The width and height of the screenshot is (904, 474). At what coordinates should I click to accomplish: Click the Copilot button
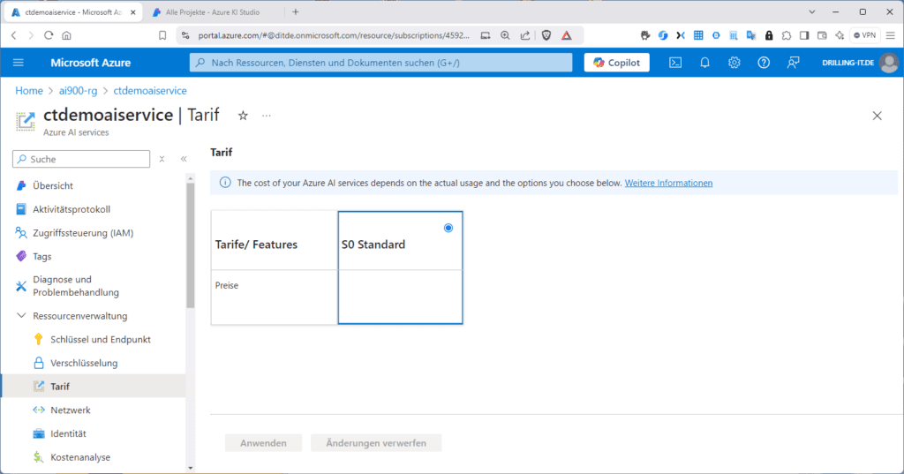click(x=616, y=63)
